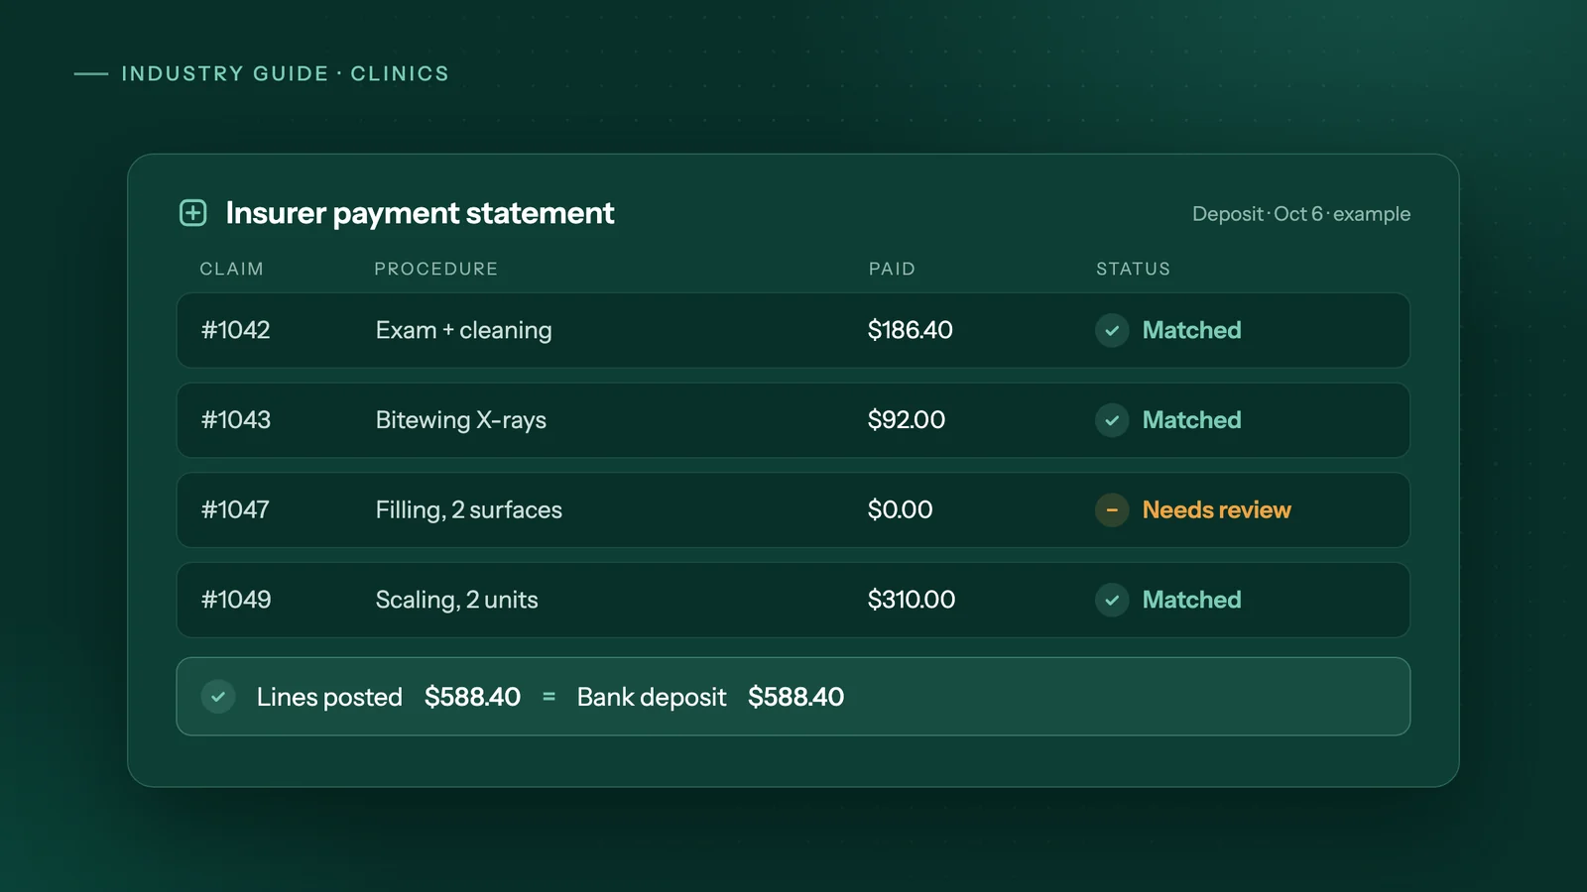1587x892 pixels.
Task: Click Matched status for claim #1042
Action: click(1191, 330)
